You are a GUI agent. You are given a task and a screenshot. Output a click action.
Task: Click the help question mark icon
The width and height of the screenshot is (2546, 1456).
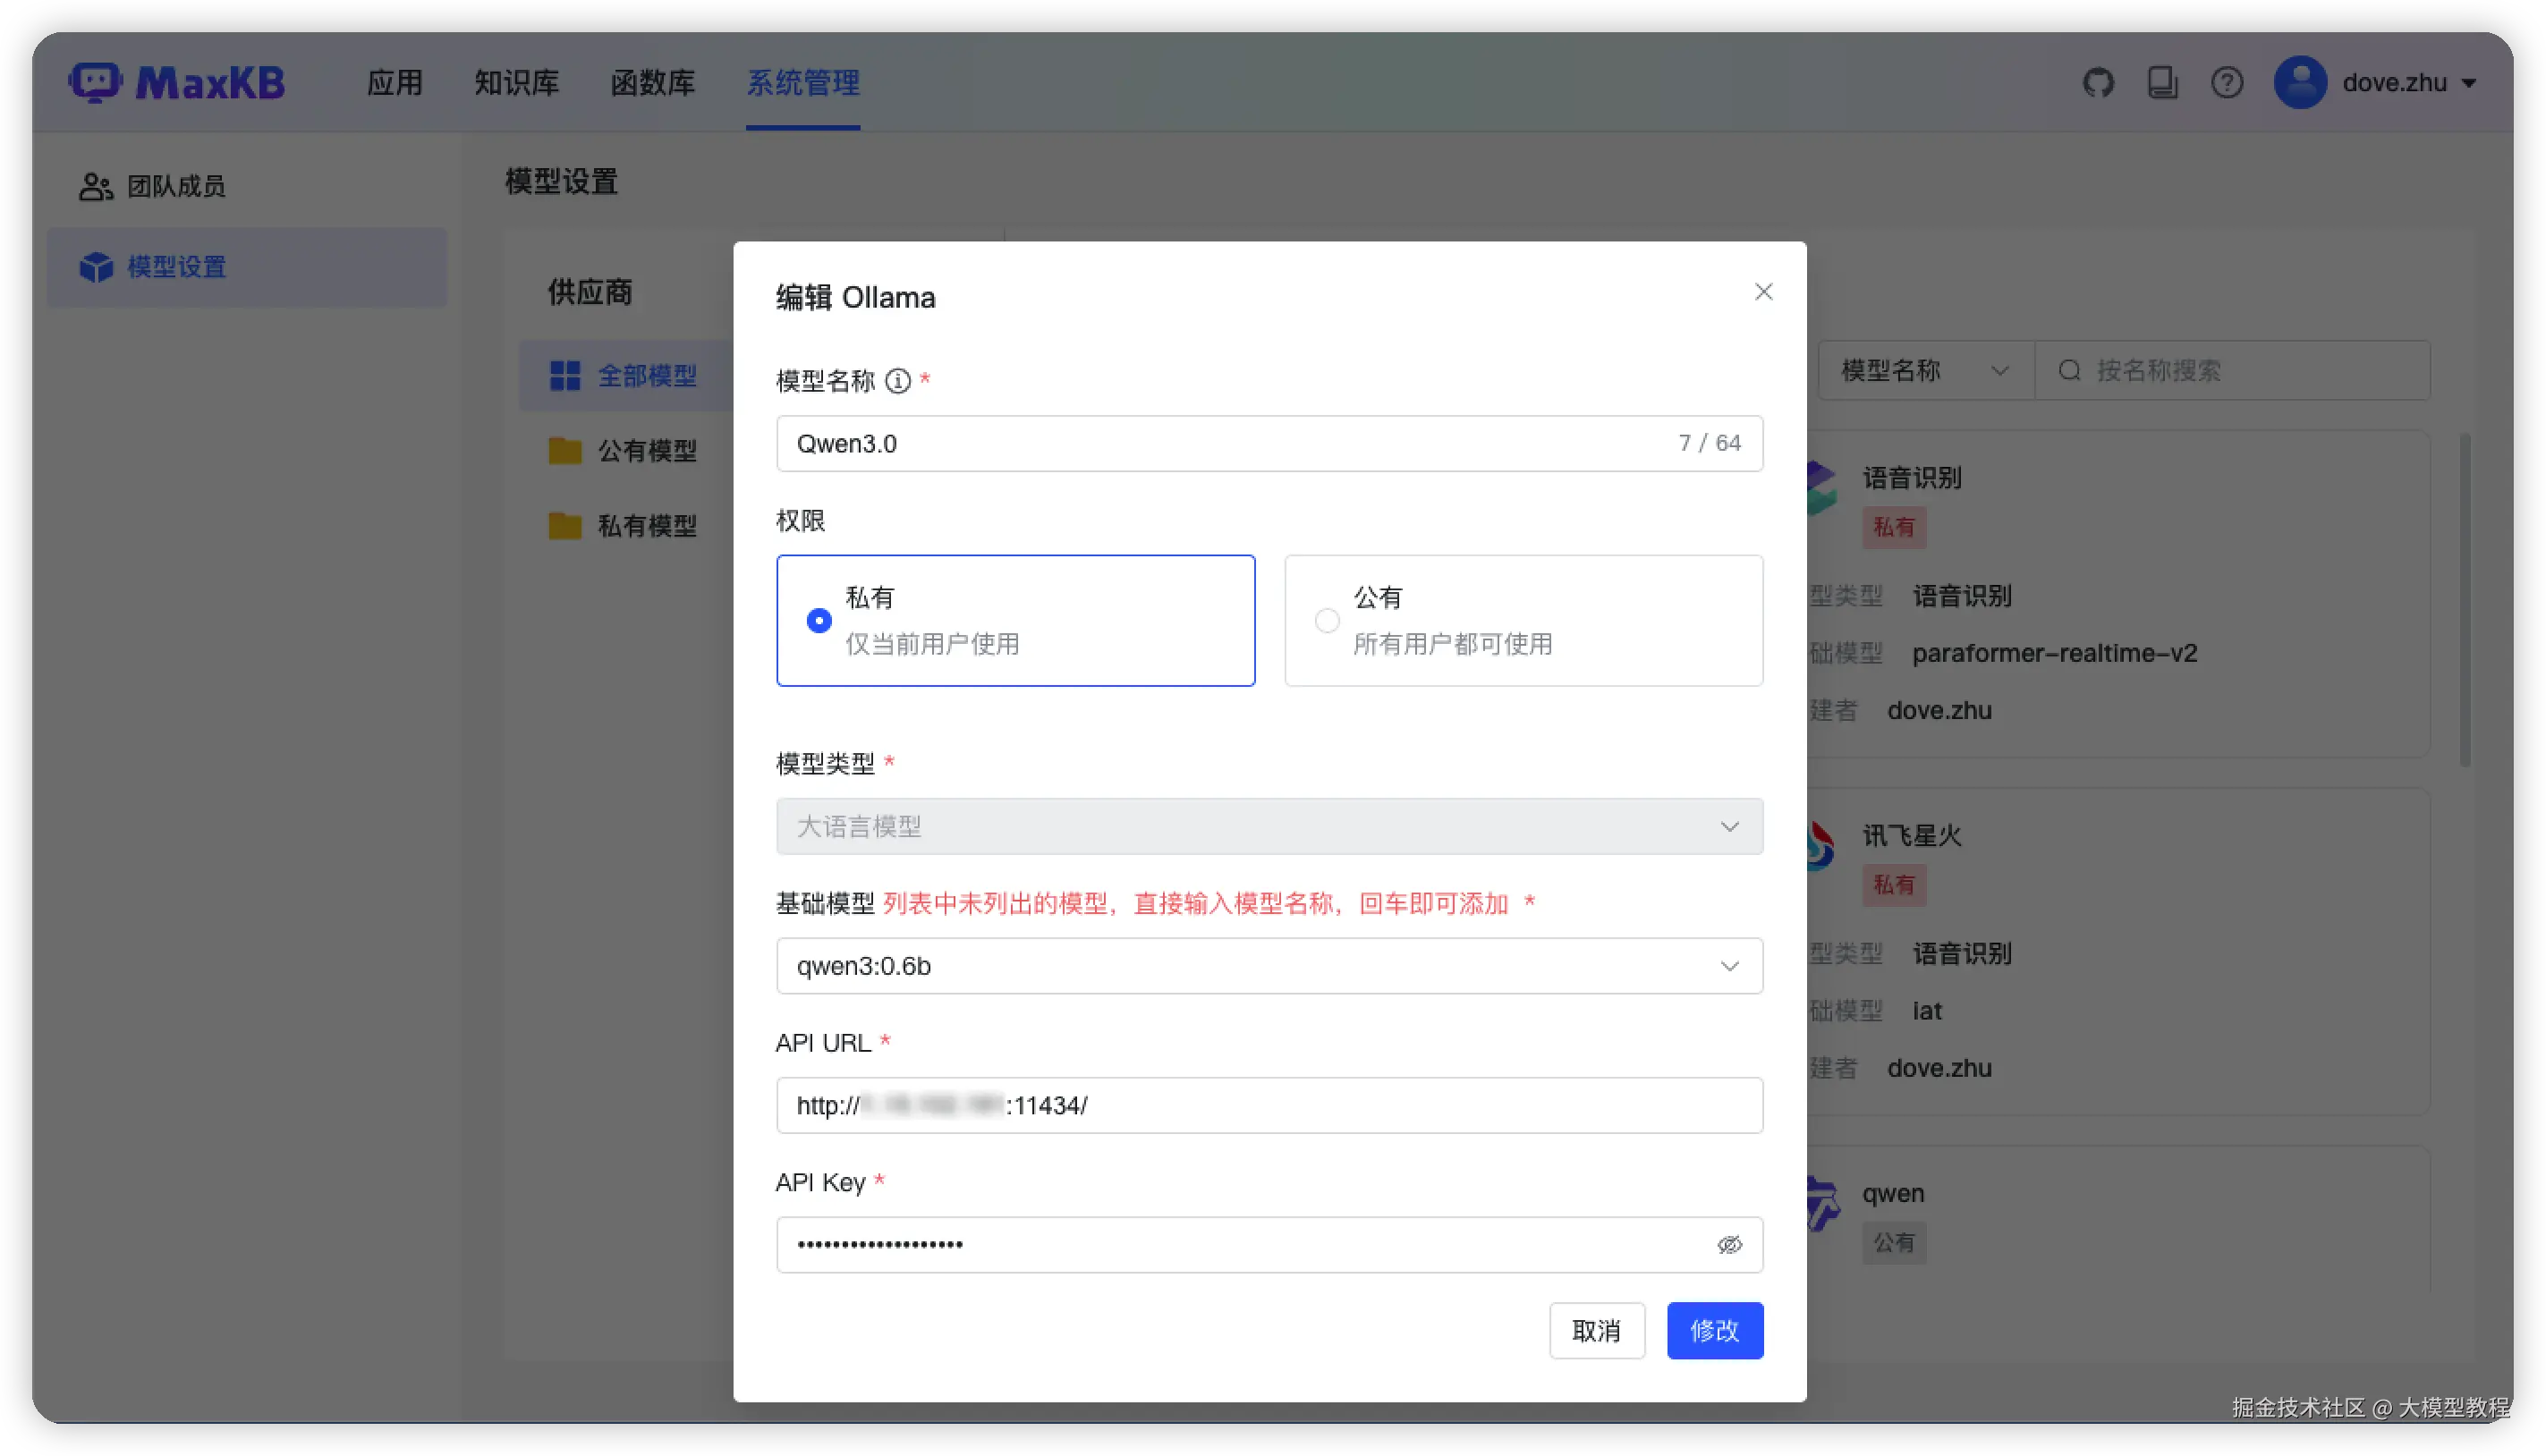point(2226,82)
